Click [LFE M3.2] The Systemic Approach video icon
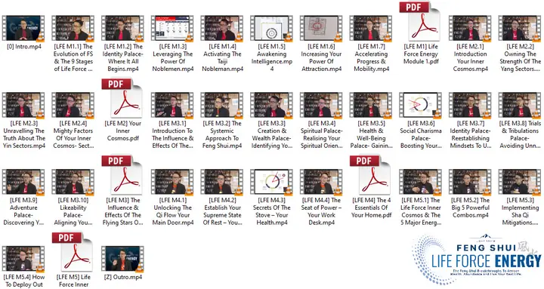 click(222, 106)
